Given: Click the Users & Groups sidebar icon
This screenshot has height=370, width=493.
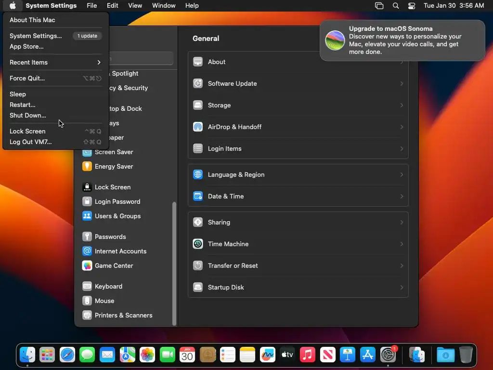Looking at the screenshot, I should 87,216.
